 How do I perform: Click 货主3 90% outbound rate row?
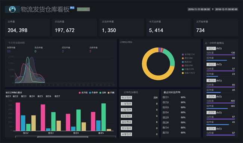coord(174,107)
